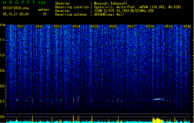Click the long meteor echo after 0538
194x123 pixels.
pyautogui.click(x=158, y=99)
